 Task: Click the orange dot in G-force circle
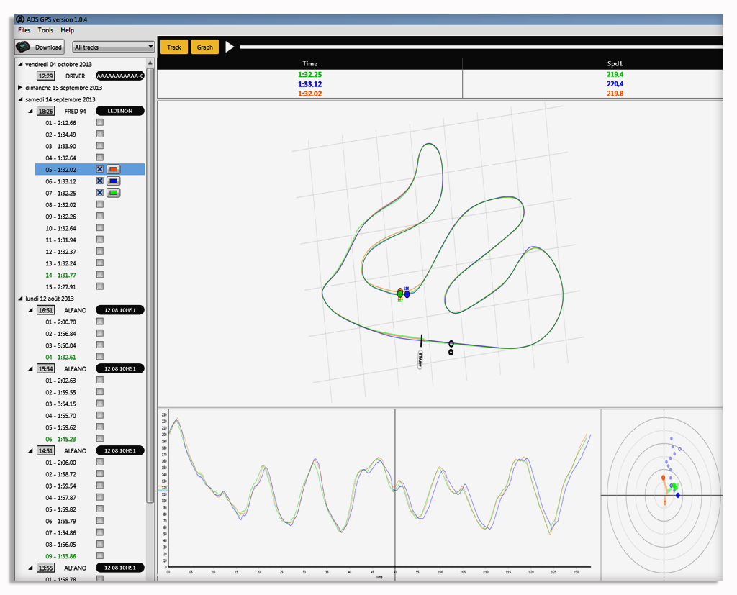point(663,478)
